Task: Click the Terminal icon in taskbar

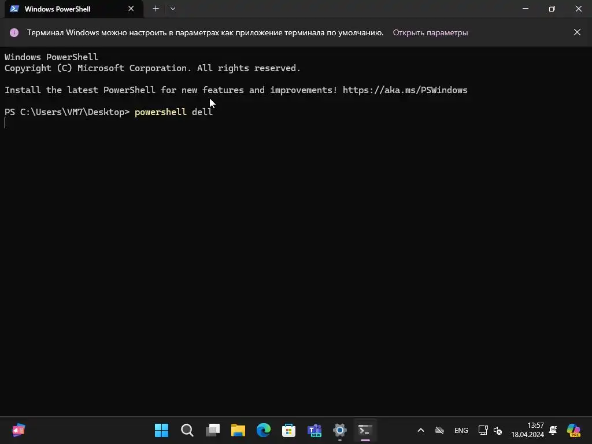Action: click(365, 430)
